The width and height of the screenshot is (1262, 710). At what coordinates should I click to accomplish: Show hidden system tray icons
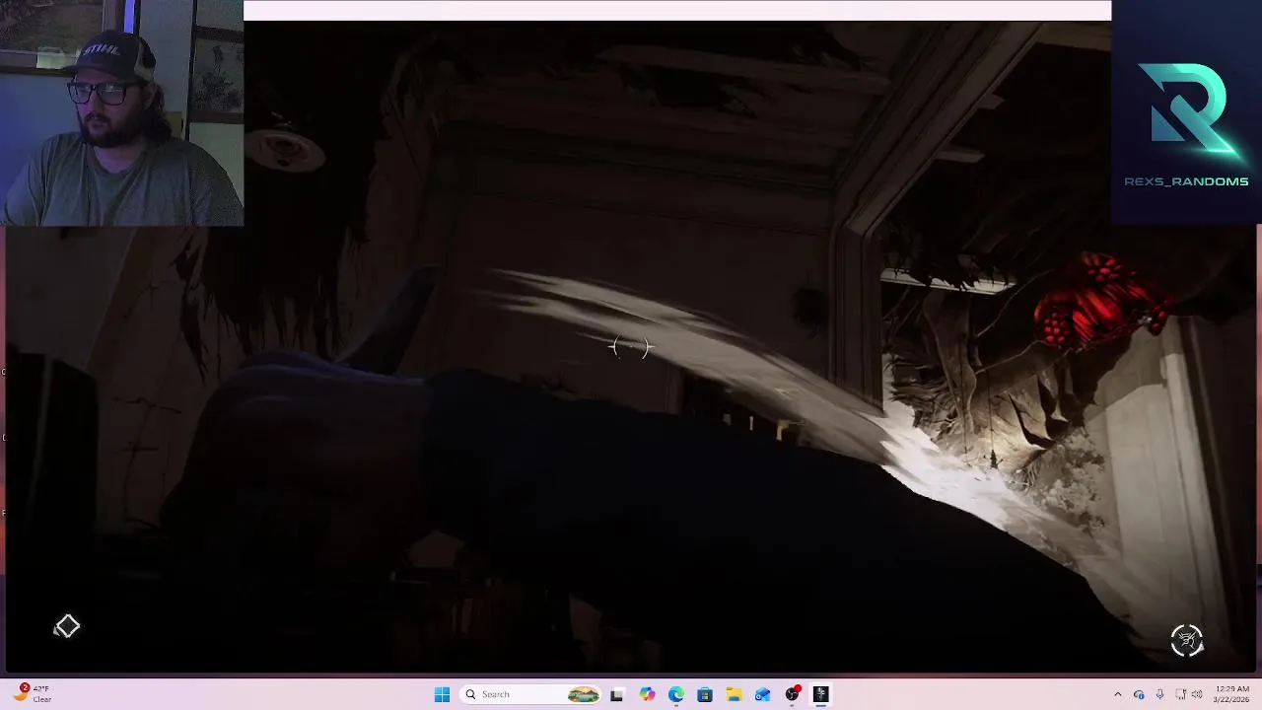point(1117,694)
